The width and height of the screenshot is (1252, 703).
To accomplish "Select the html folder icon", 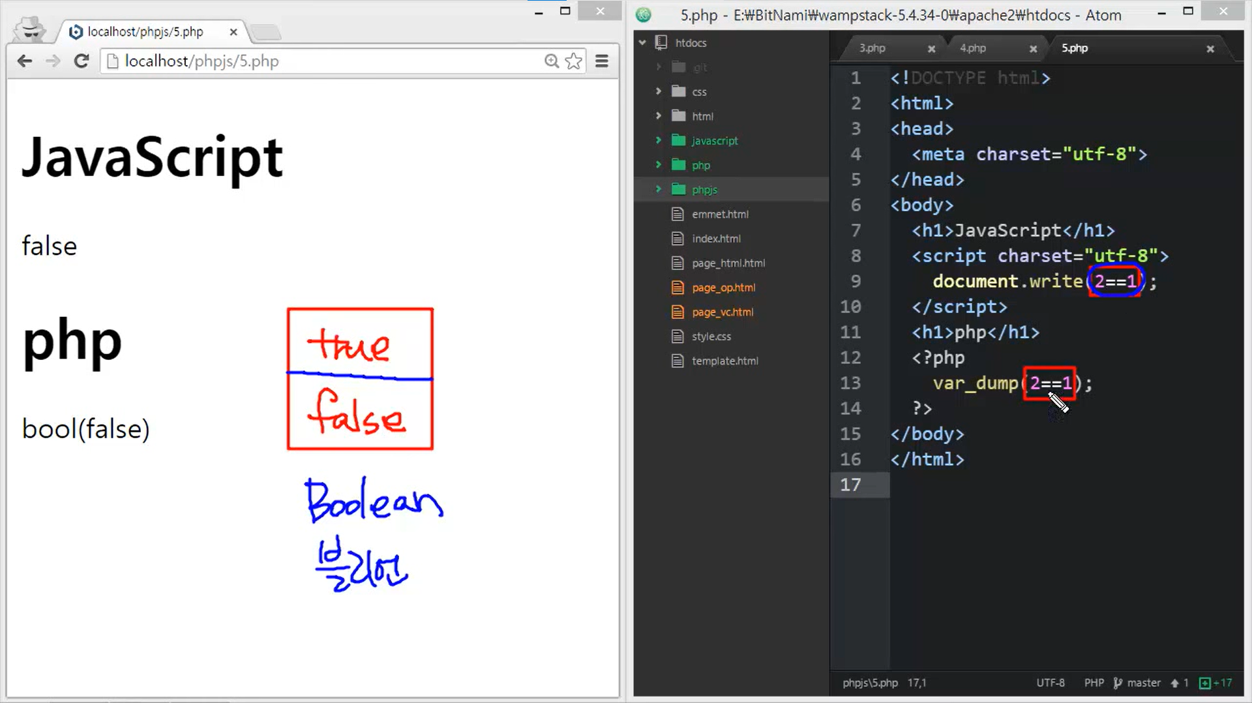I will [679, 116].
